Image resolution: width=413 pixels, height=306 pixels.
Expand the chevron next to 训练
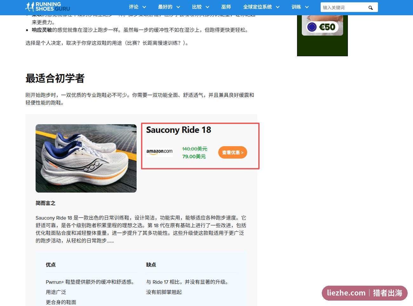point(307,7)
